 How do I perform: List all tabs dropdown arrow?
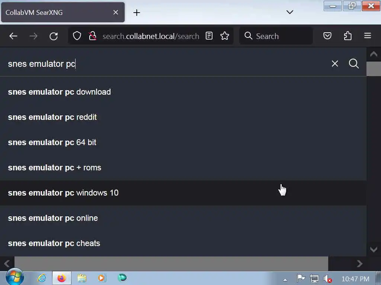pyautogui.click(x=289, y=12)
